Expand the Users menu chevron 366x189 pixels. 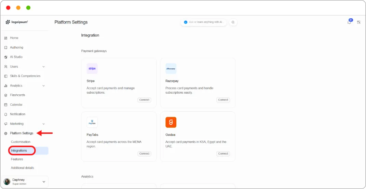point(44,66)
